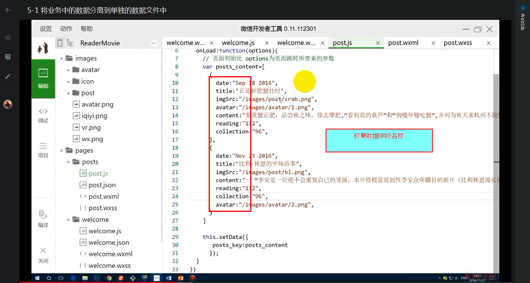Click the 'var posts_content=[' code line
The width and height of the screenshot is (530, 283).
point(234,67)
